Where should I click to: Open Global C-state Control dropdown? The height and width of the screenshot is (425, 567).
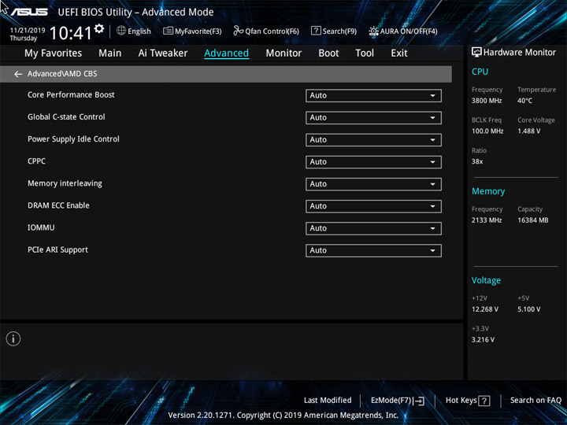(373, 118)
